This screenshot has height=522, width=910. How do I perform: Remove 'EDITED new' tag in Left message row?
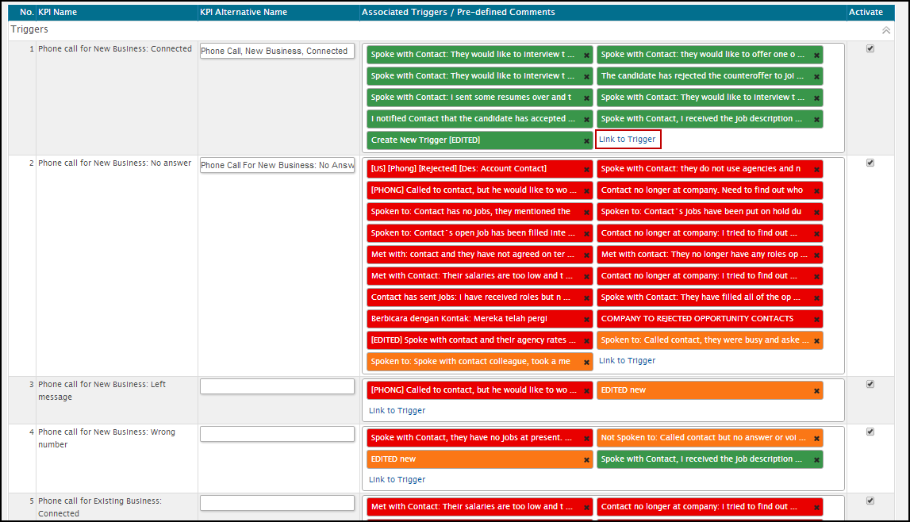(816, 392)
